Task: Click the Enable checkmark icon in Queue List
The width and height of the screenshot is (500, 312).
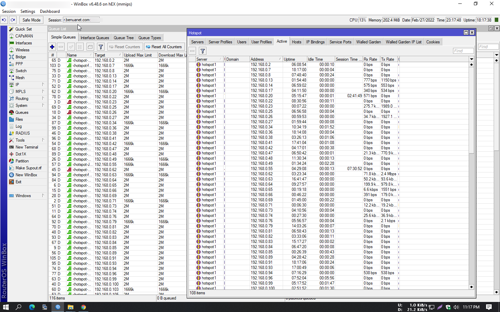Action: pyautogui.click(x=71, y=47)
